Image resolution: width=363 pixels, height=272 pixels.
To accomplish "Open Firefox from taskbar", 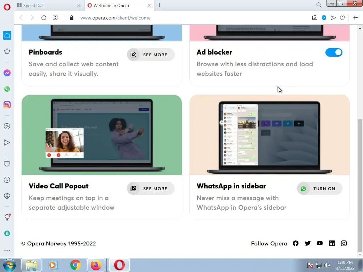I will (x=96, y=265).
